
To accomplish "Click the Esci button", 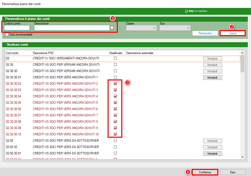I will (233, 172).
